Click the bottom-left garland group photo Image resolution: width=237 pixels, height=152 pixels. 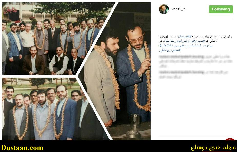(45, 109)
